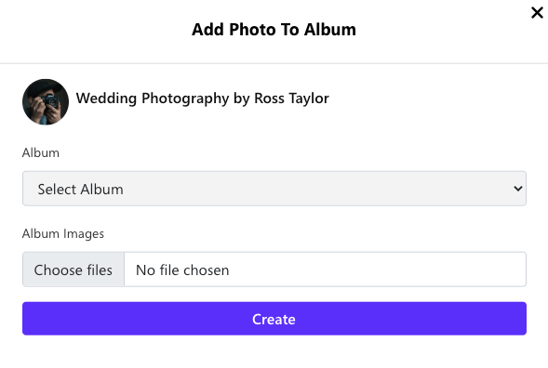Click the Choose files button
548x368 pixels.
point(74,269)
